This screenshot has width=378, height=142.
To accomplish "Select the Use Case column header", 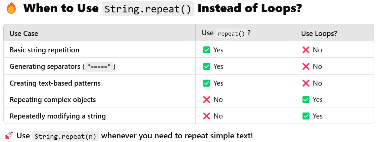I will coord(24,33).
